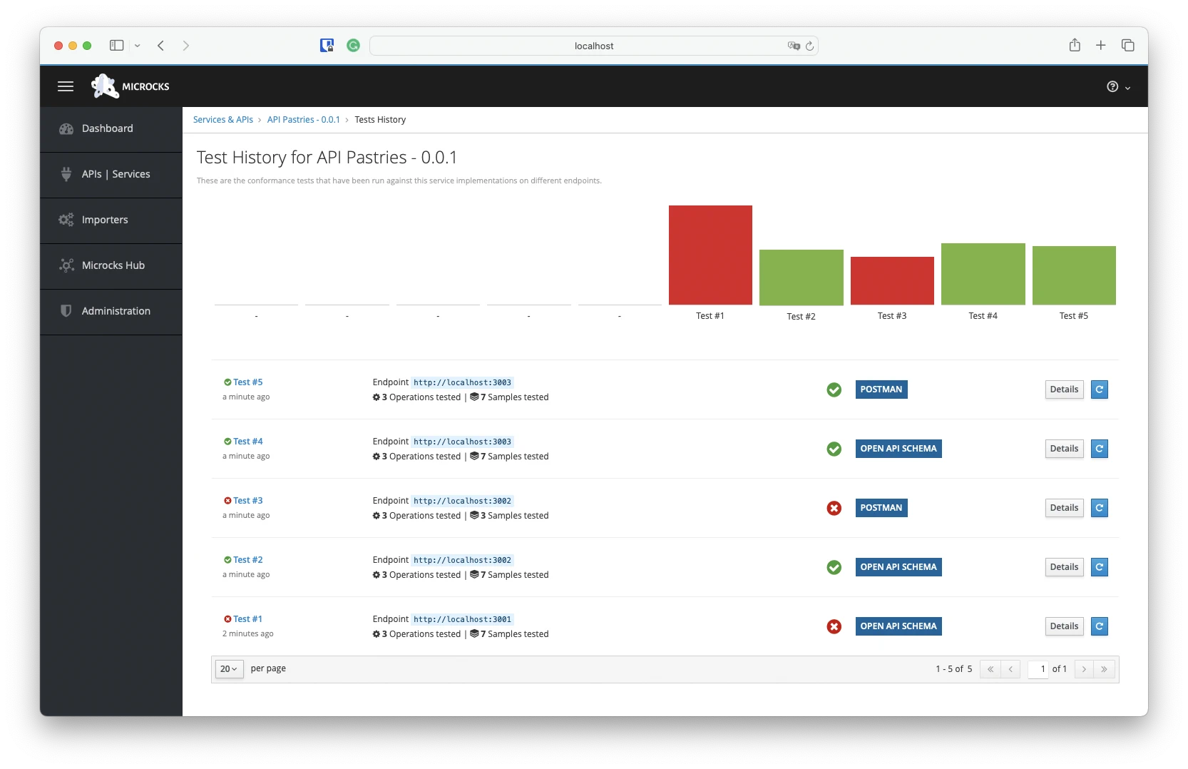Click the page number input field

coord(1038,669)
